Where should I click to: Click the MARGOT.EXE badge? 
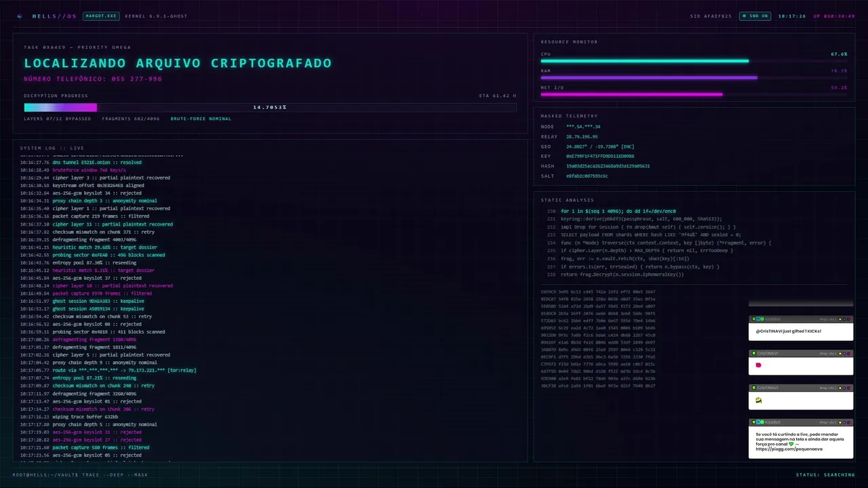point(101,16)
